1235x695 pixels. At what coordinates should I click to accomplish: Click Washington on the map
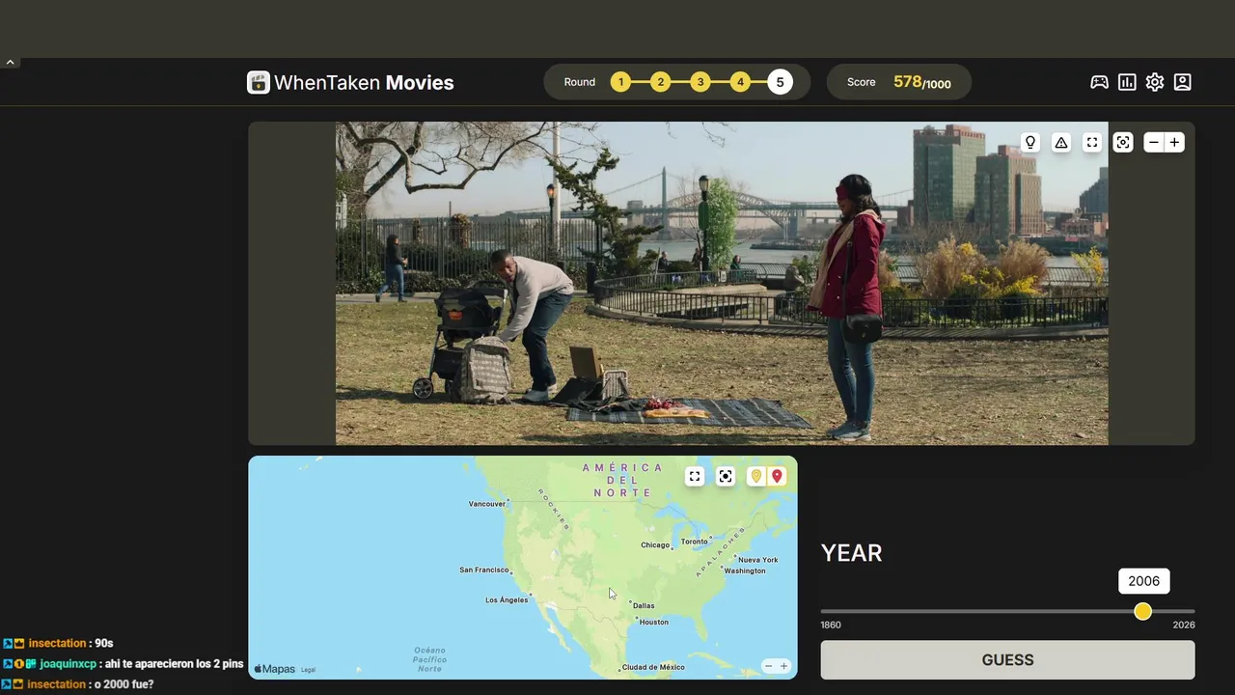click(x=745, y=570)
